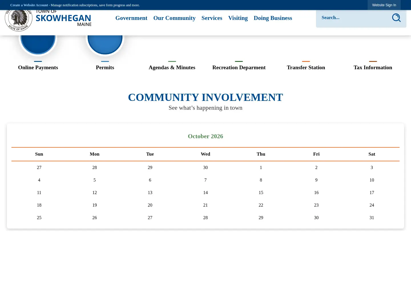Image resolution: width=411 pixels, height=285 pixels.
Task: Open the Doing Business menu
Action: (273, 18)
